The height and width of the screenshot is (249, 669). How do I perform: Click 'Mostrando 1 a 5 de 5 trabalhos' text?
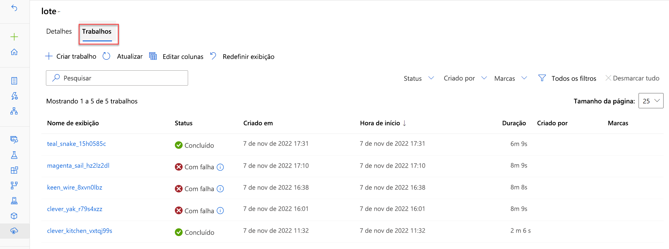click(x=92, y=101)
